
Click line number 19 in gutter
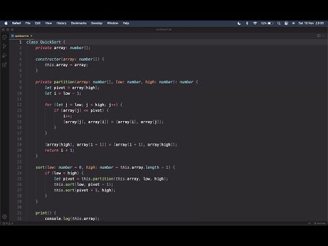click(x=19, y=145)
